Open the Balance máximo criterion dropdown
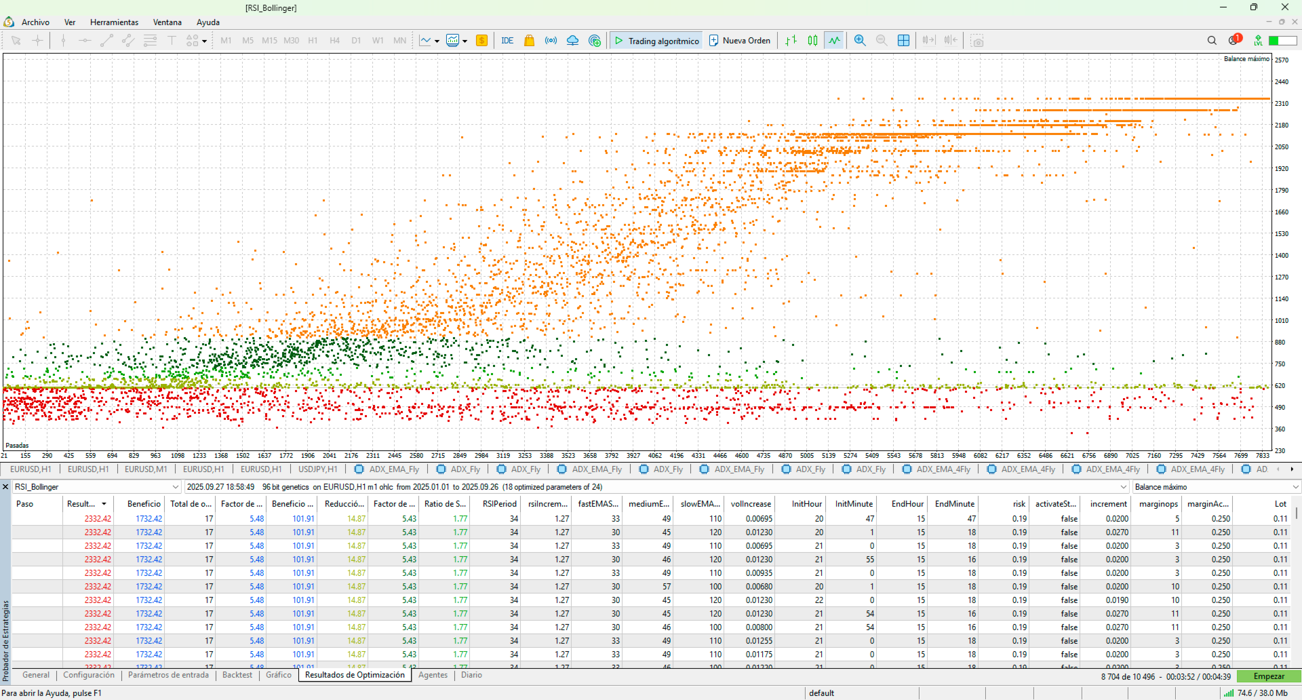The height and width of the screenshot is (700, 1302). tap(1295, 487)
